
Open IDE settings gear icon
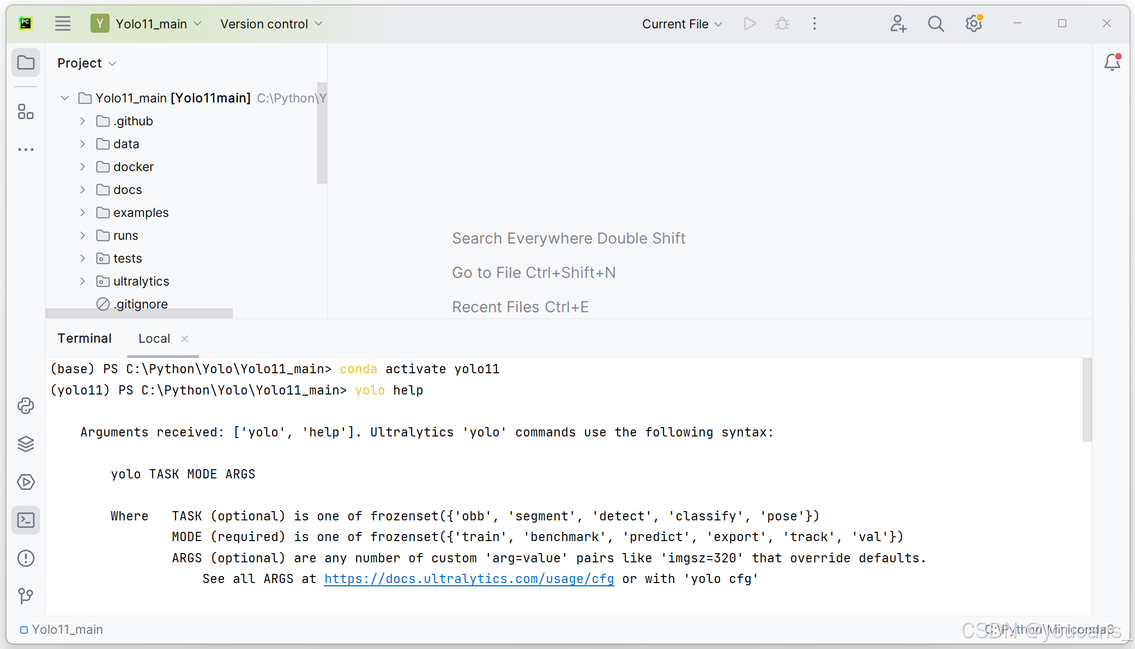point(974,24)
